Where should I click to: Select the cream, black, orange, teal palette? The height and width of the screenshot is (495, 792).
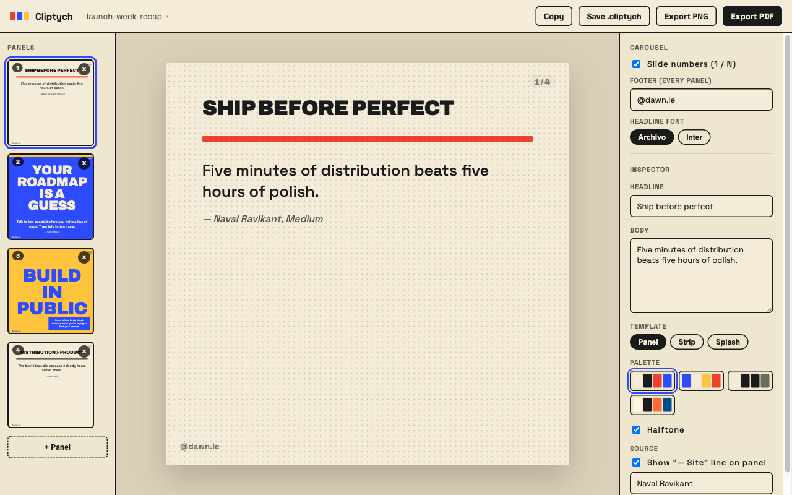pos(652,405)
